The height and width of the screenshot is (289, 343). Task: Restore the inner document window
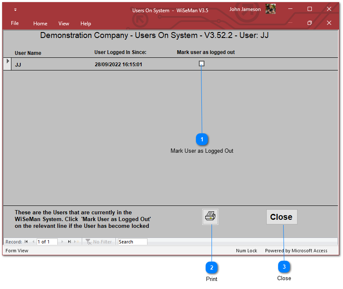pyautogui.click(x=309, y=23)
